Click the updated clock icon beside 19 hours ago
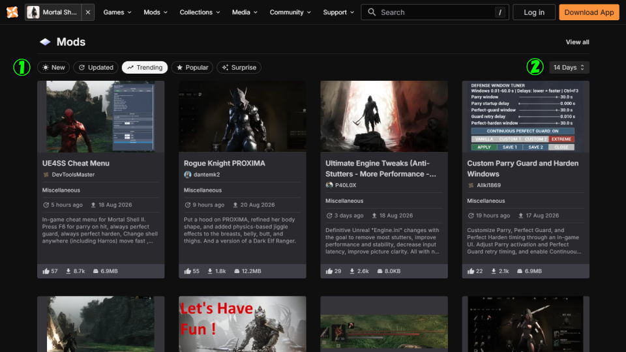Image resolution: width=626 pixels, height=352 pixels. tap(471, 216)
